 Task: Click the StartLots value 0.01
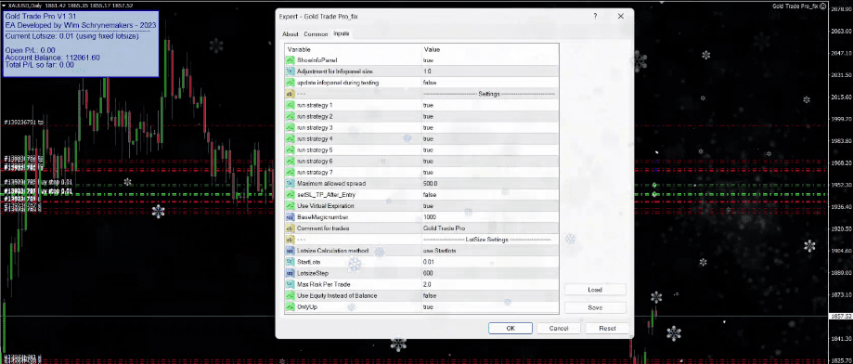(x=428, y=262)
